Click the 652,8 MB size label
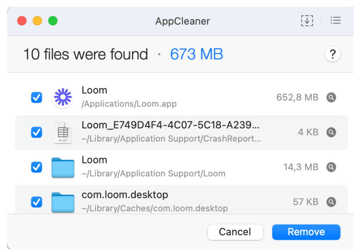Viewport: 360px width, 251px height. click(297, 97)
